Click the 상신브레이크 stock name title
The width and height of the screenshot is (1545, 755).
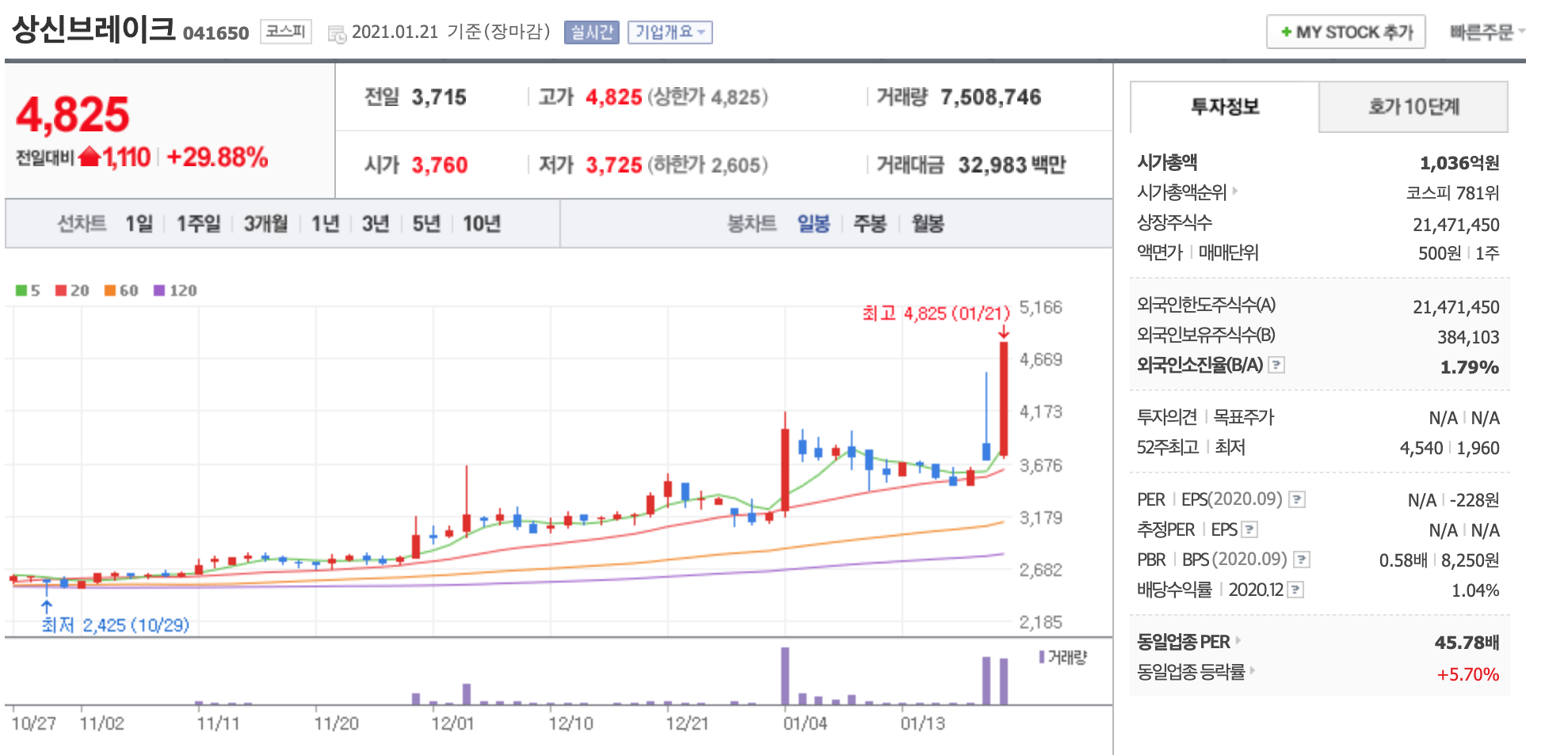(93, 29)
